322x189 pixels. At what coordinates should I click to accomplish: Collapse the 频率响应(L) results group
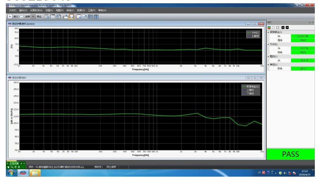pyautogui.click(x=268, y=32)
